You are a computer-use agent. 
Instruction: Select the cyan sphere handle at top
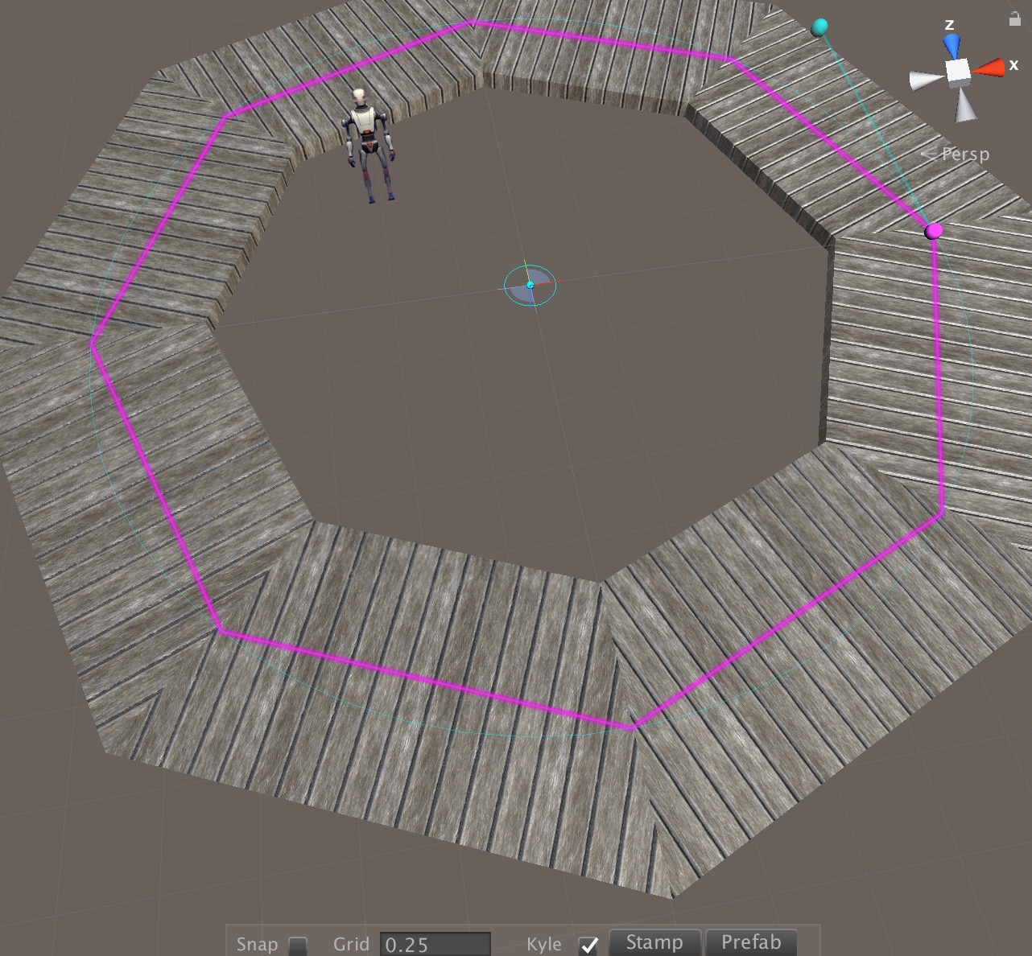[x=819, y=27]
